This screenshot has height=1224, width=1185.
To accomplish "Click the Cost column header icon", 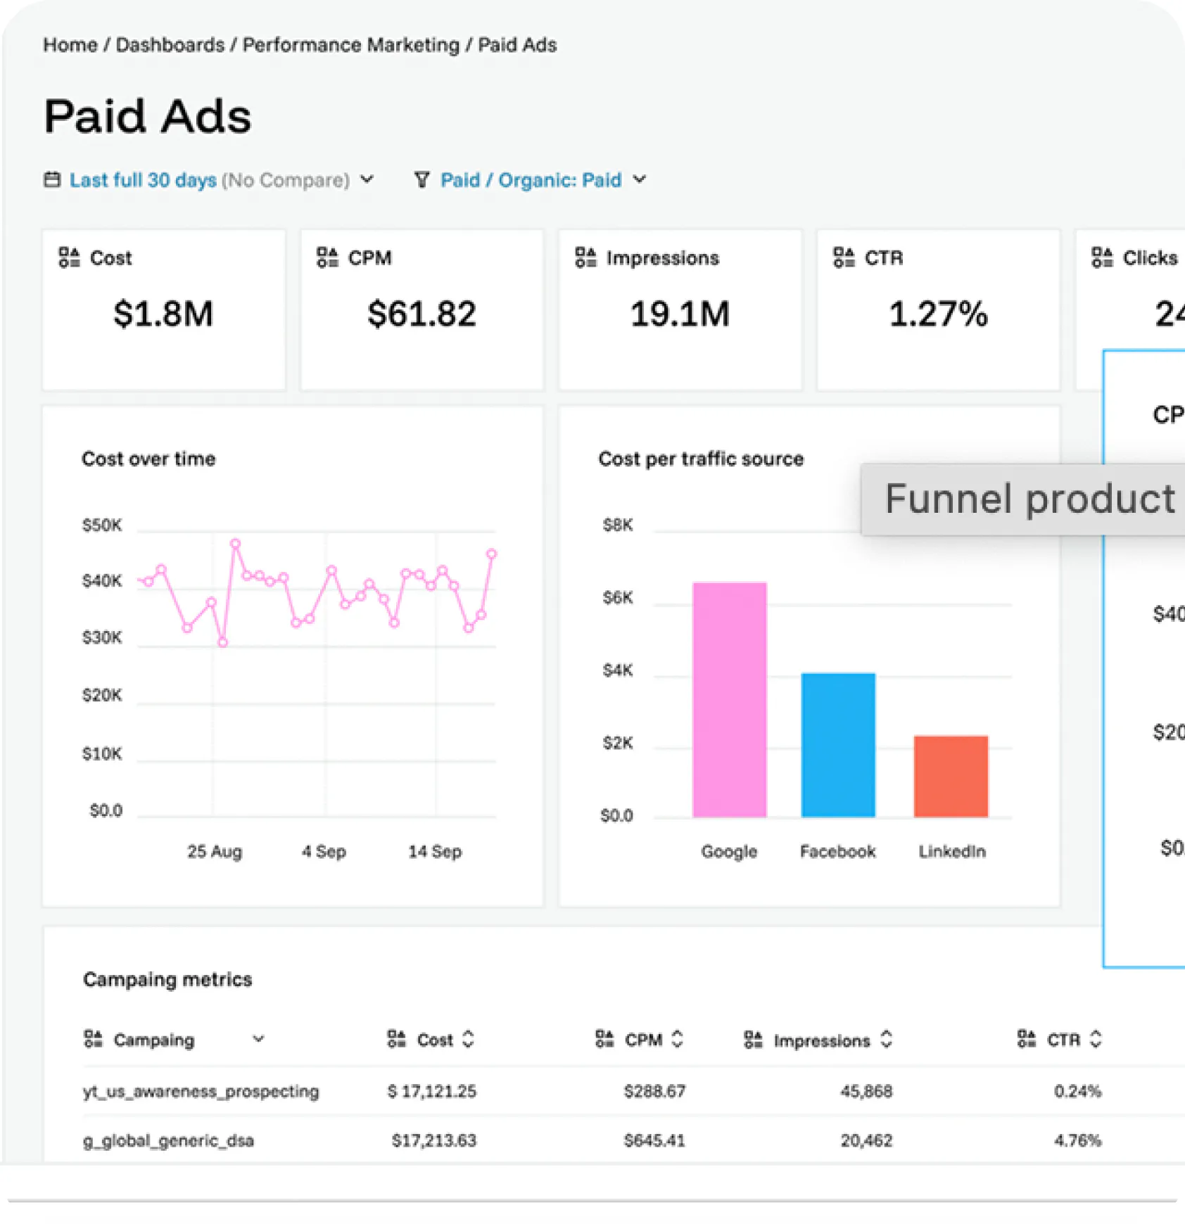I will click(397, 1038).
